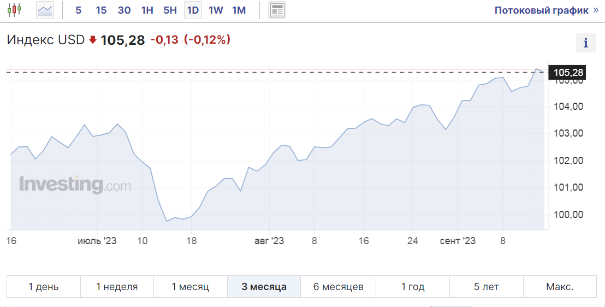The height and width of the screenshot is (307, 605).
Task: Switch to the 1 день range tab
Action: click(44, 287)
